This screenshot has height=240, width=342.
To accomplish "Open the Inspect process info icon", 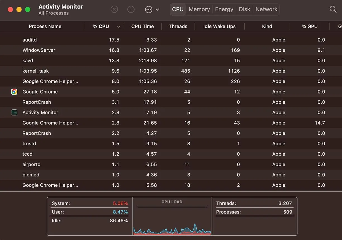I will coord(131,9).
